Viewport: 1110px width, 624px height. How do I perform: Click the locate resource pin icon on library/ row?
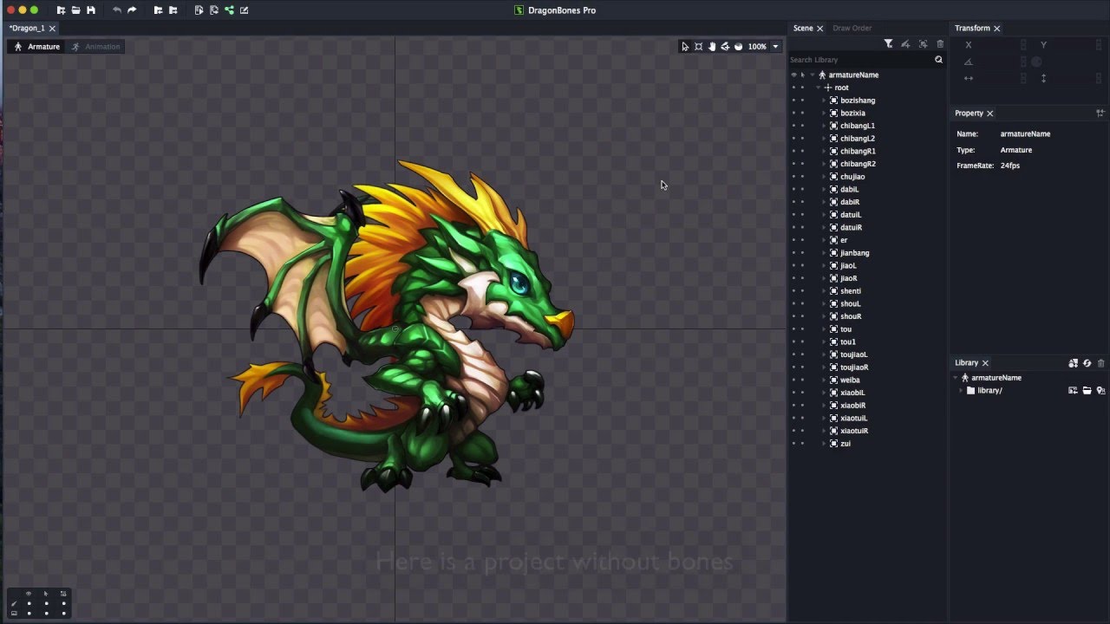1100,391
